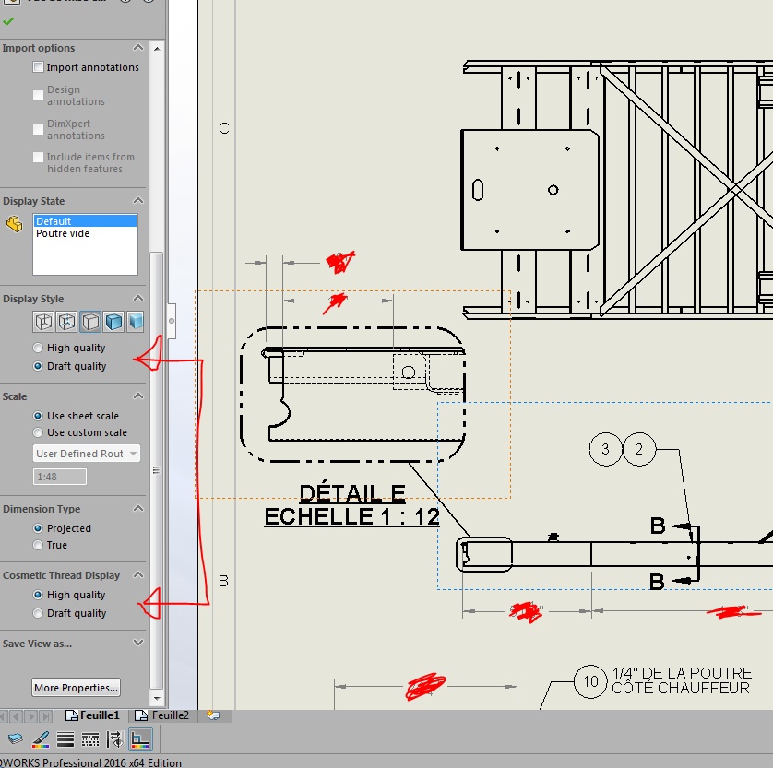Screen dimensions: 773x768
Task: Click the Line Color pen icon
Action: coord(40,738)
